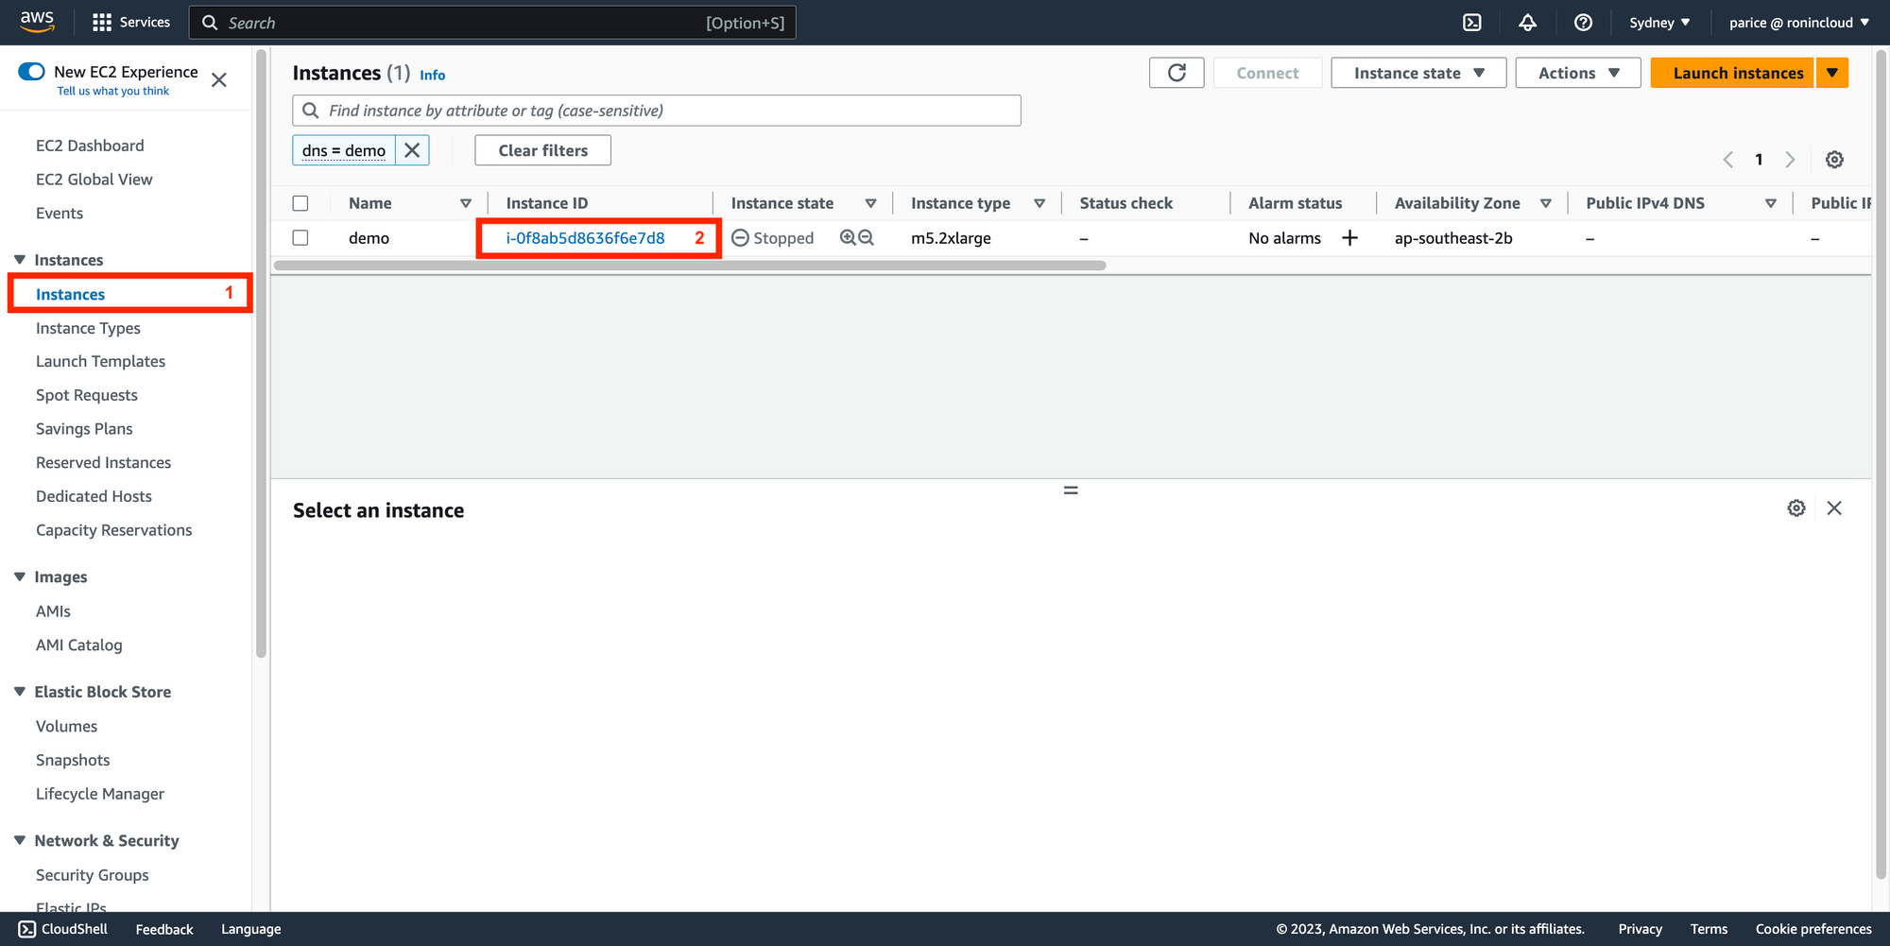Image resolution: width=1890 pixels, height=946 pixels.
Task: Open Dedicated Hosts page
Action: click(94, 496)
